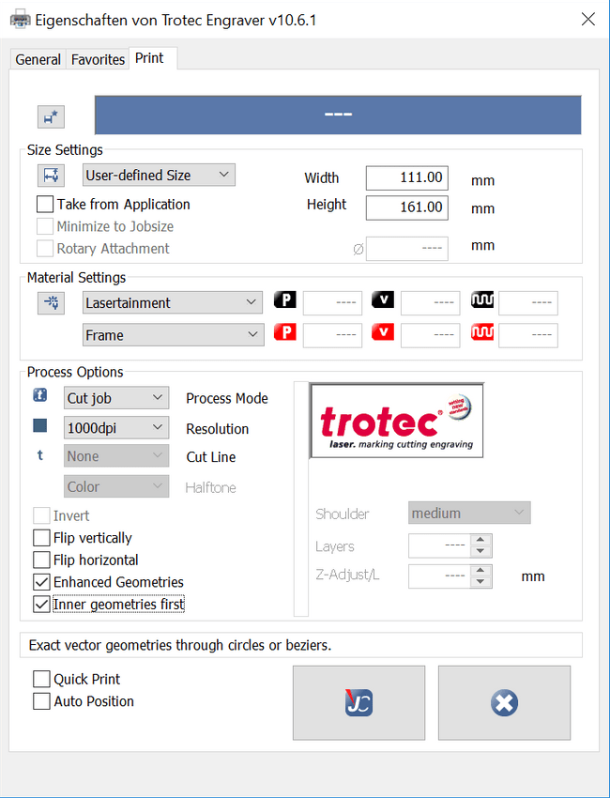Image resolution: width=610 pixels, height=798 pixels.
Task: Click the material settings icon button
Action: 51,302
